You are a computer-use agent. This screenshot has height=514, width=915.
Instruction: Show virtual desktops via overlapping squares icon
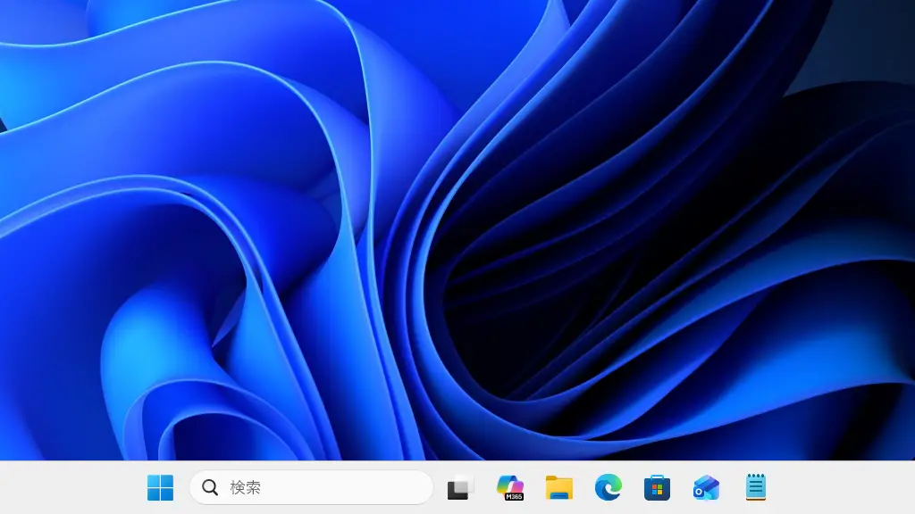(x=459, y=487)
